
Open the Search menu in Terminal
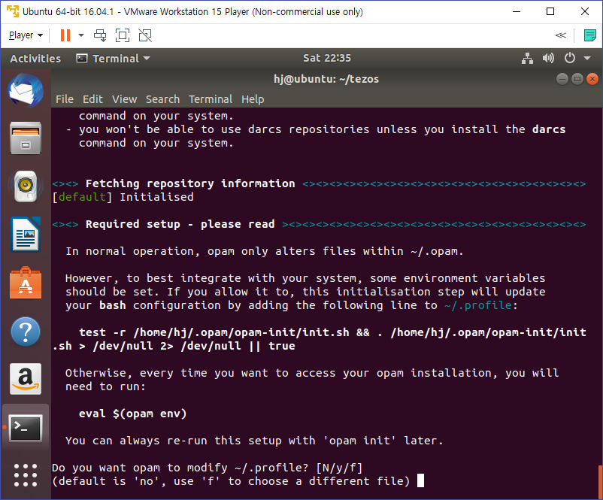tap(162, 99)
